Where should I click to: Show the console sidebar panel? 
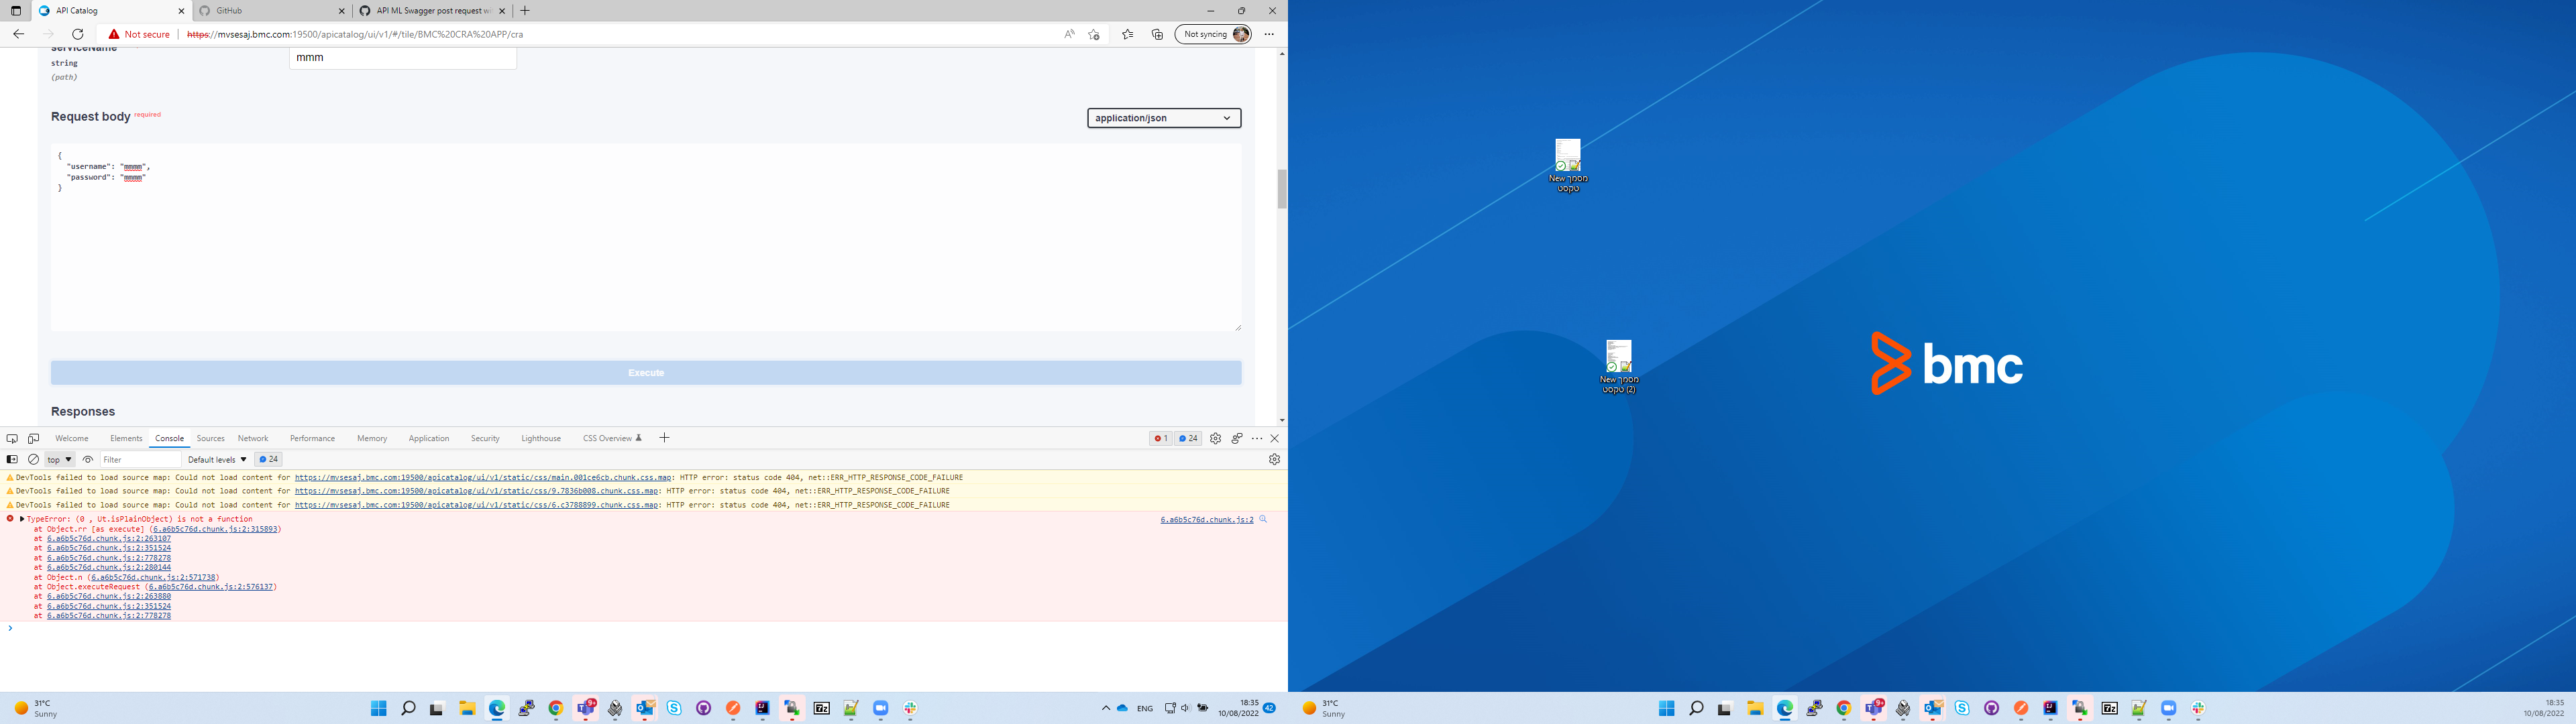tap(12, 460)
